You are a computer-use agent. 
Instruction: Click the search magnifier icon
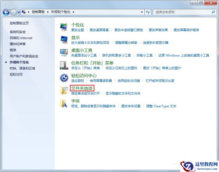tap(213, 12)
